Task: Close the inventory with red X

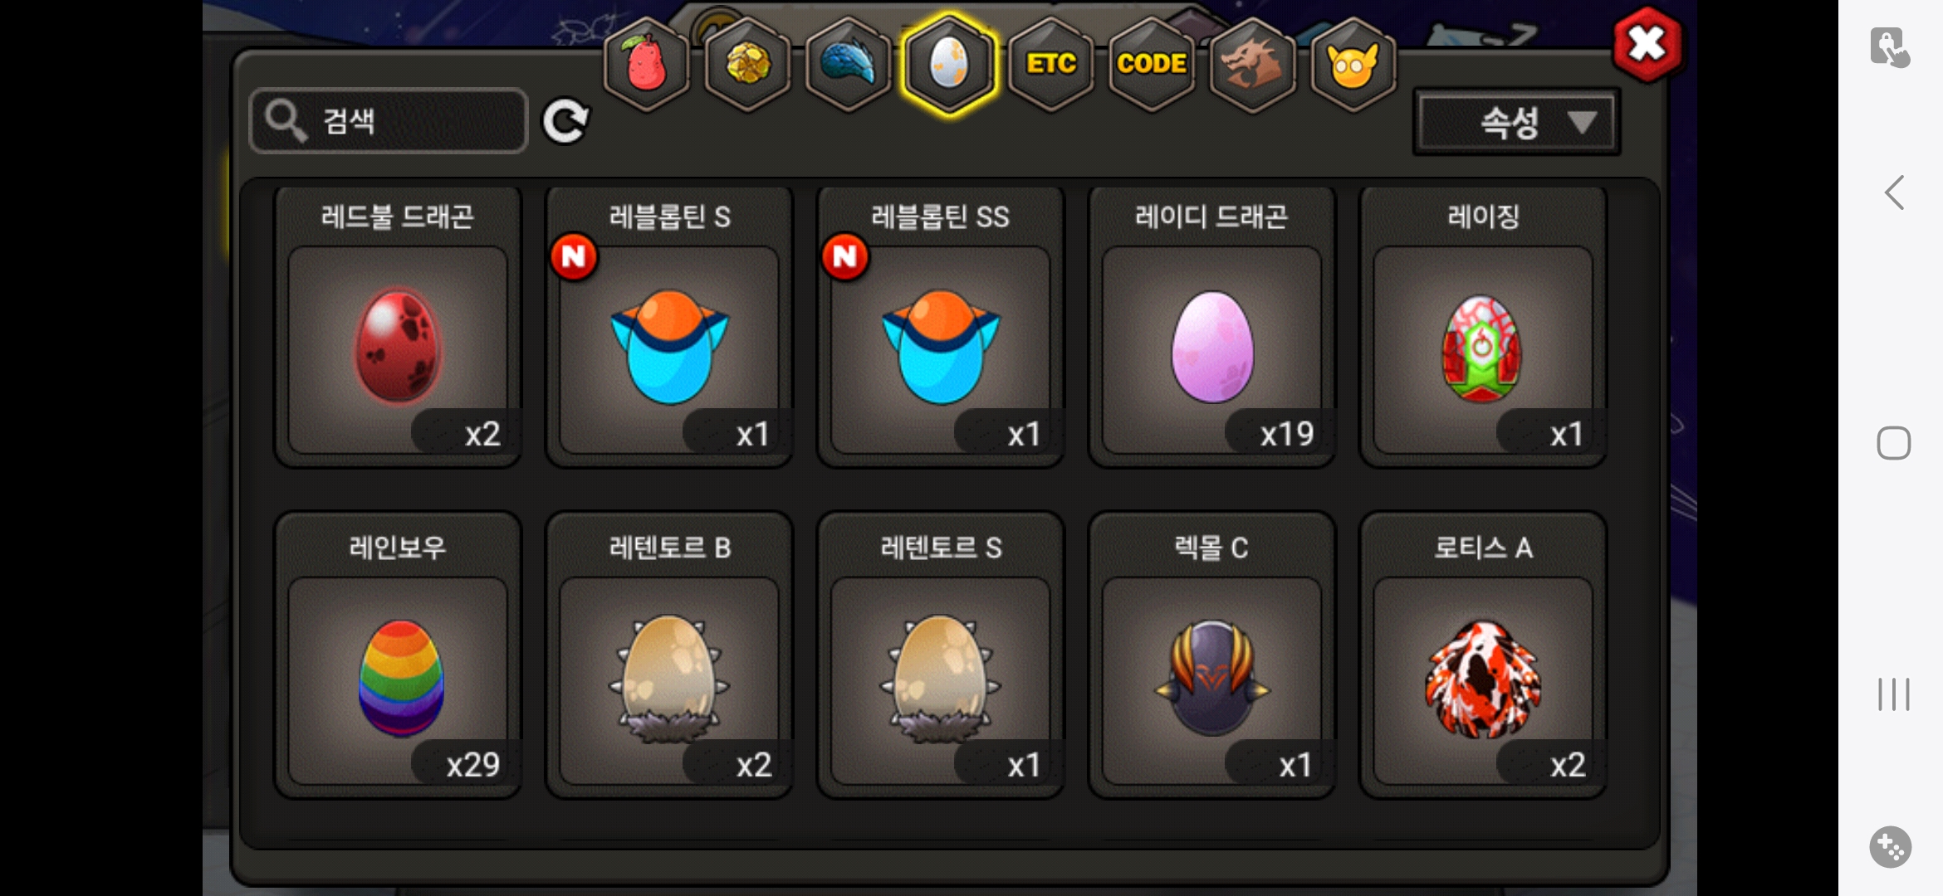Action: click(1647, 45)
